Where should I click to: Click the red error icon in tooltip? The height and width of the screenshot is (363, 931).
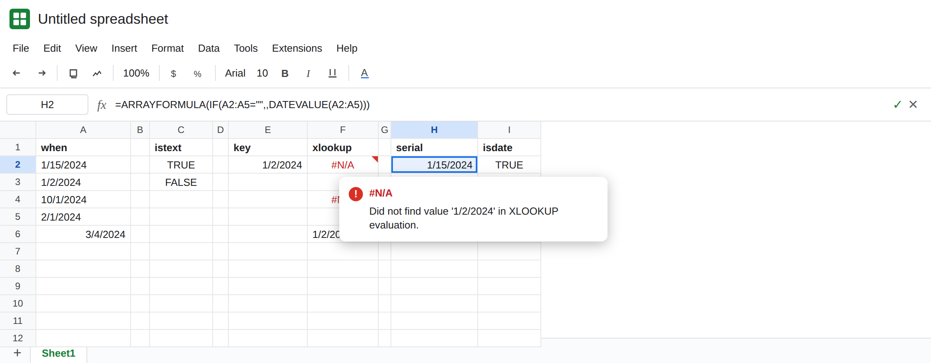[x=356, y=194]
